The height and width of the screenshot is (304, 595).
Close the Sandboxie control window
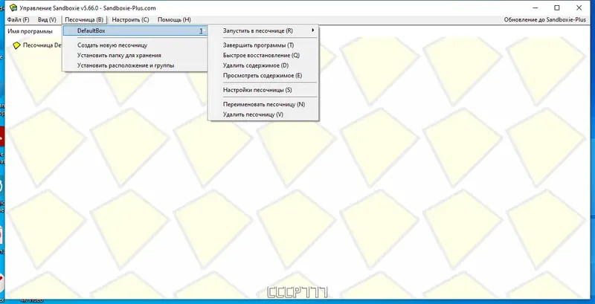coord(579,7)
